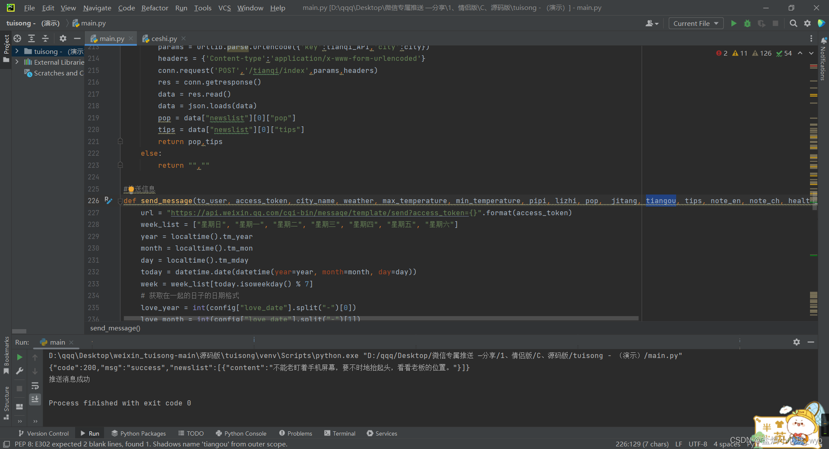Open the File menu
The image size is (829, 449).
point(29,8)
